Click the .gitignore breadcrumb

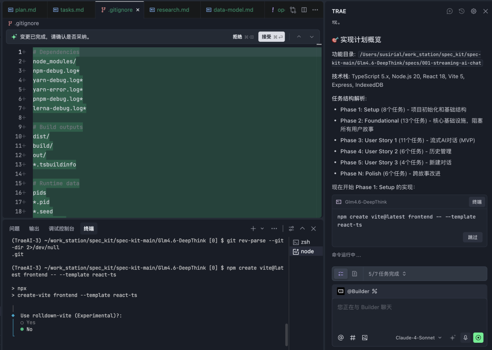point(24,23)
